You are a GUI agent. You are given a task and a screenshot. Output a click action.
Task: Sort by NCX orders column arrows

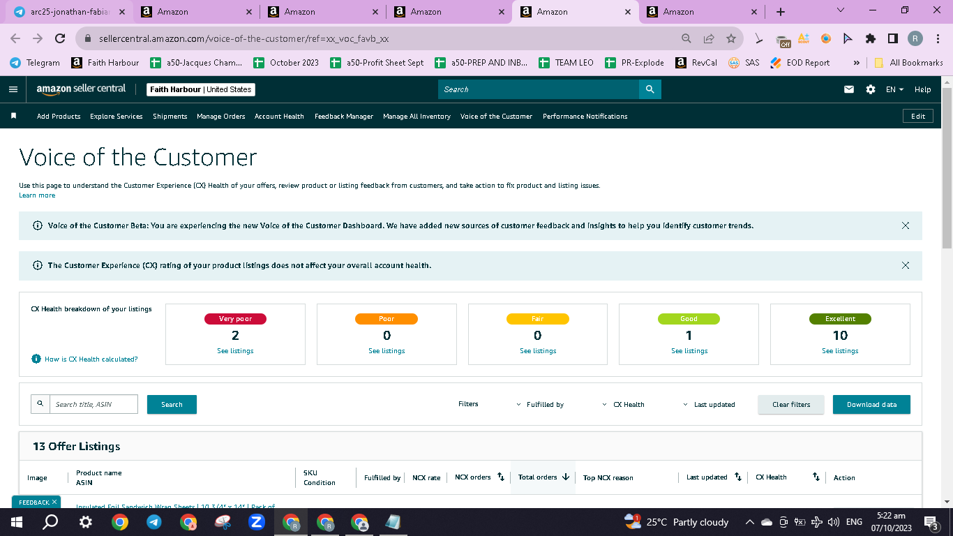(500, 477)
